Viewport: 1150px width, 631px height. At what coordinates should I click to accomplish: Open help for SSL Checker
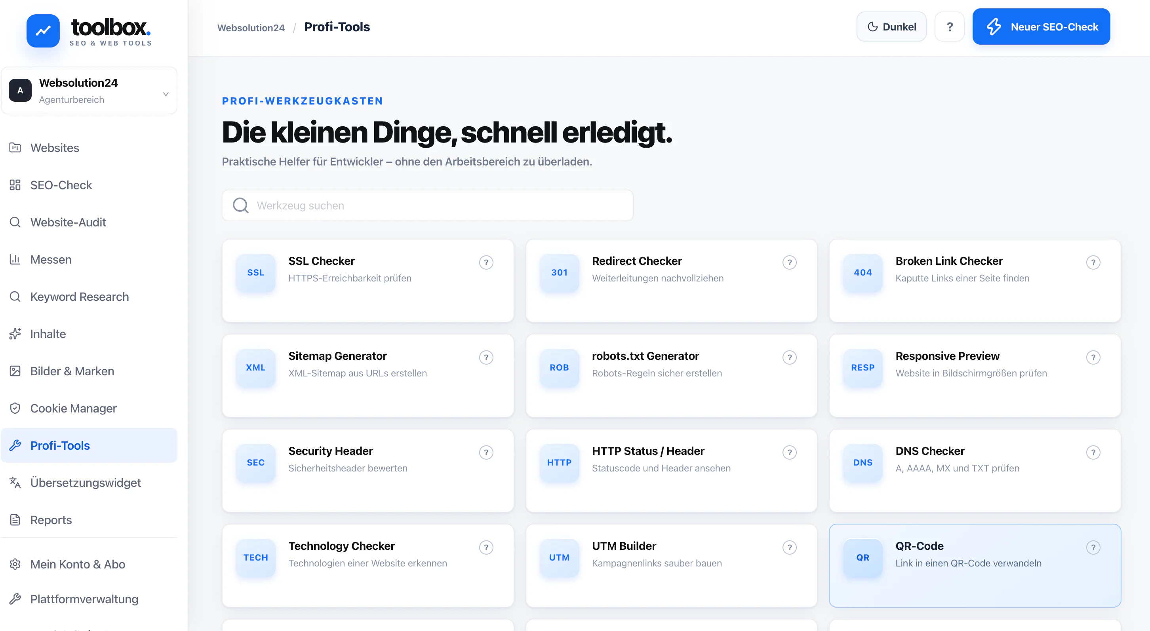pos(486,262)
